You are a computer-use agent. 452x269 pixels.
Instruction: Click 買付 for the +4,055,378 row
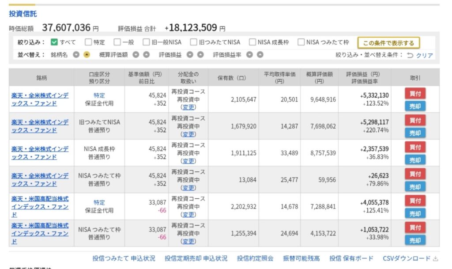point(415,201)
